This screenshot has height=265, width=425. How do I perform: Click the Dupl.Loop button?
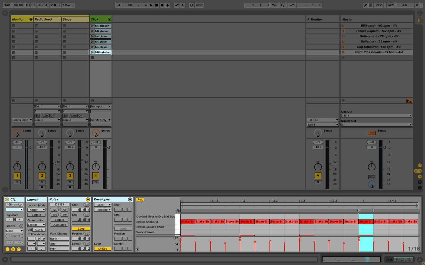59,225
